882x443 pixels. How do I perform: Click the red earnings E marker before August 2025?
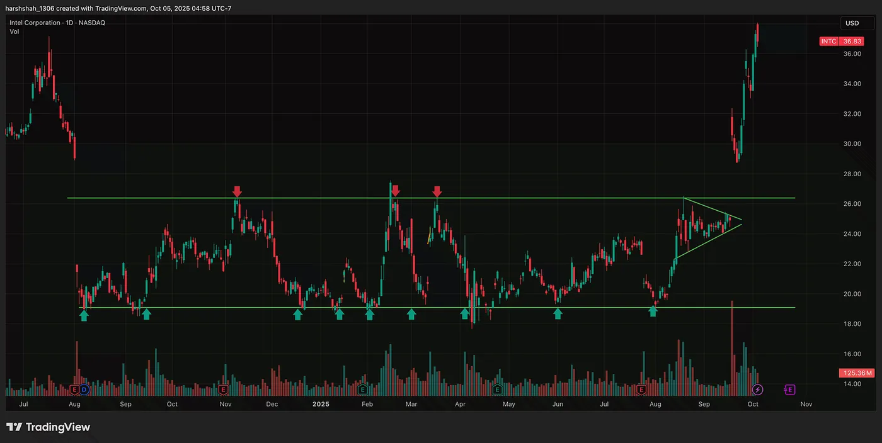(641, 390)
